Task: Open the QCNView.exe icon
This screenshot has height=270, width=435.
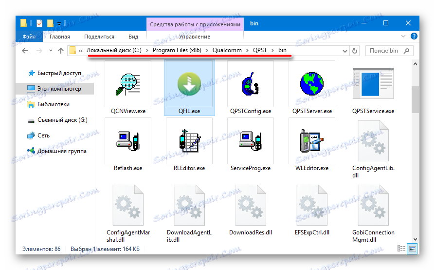Action: coord(128,84)
